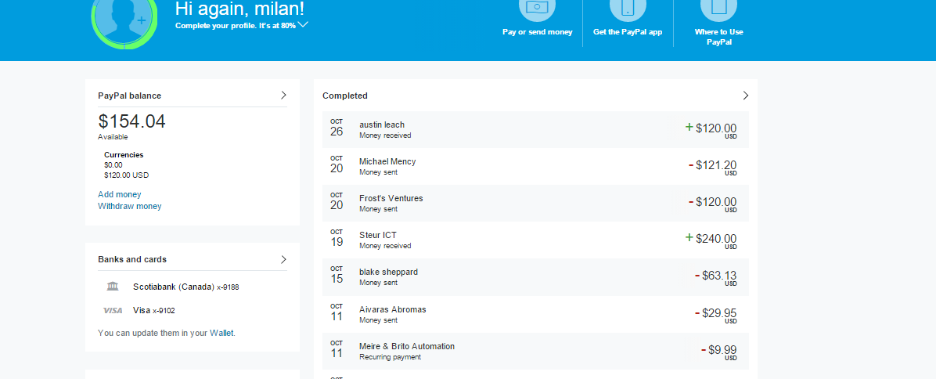
Task: Open Banks and cards arrow
Action: (x=283, y=259)
